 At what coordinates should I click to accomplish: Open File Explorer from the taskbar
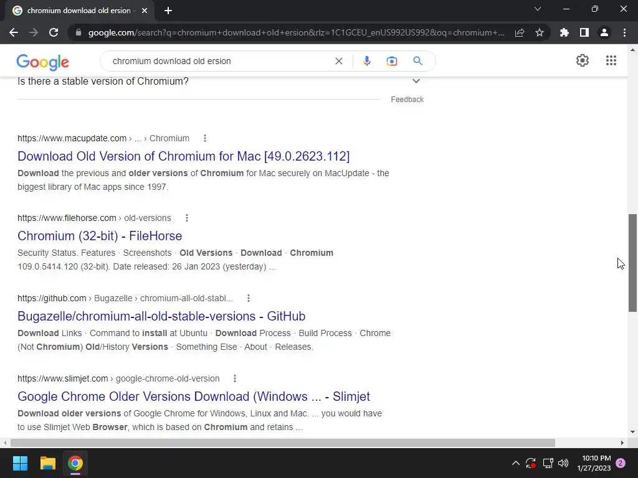[x=47, y=463]
